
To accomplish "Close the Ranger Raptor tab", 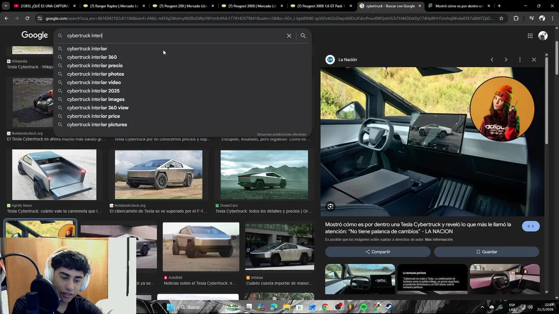I will coord(143,6).
